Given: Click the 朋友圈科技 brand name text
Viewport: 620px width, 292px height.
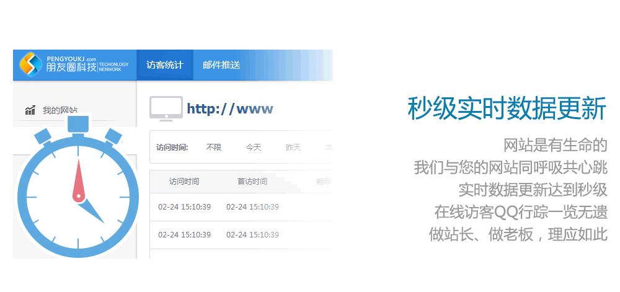Looking at the screenshot, I should pyautogui.click(x=71, y=68).
